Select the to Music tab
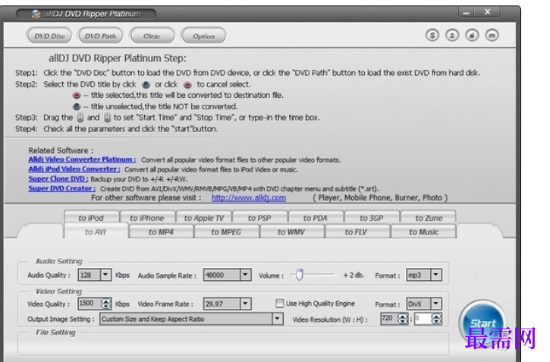This screenshot has width=550, height=362. click(424, 231)
